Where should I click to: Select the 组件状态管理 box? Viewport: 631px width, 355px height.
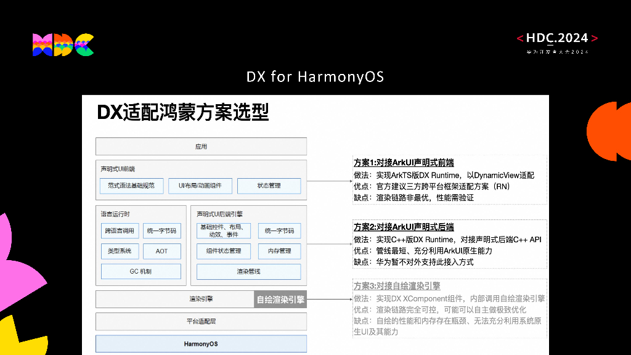coord(224,251)
